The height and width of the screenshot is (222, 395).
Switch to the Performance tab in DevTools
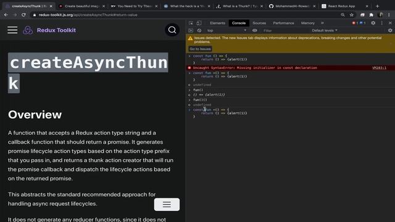[283, 23]
